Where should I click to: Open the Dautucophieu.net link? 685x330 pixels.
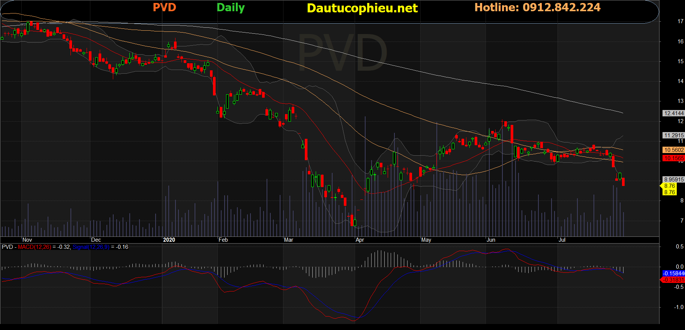[362, 8]
